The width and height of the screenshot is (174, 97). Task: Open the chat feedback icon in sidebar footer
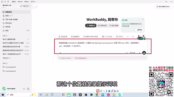coord(28,89)
